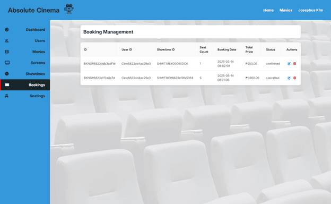
Task: Click the camera logo icon beside Absolute Cinema
Action: tap(69, 9)
